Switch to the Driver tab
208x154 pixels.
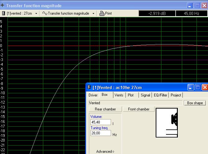coord(93,95)
